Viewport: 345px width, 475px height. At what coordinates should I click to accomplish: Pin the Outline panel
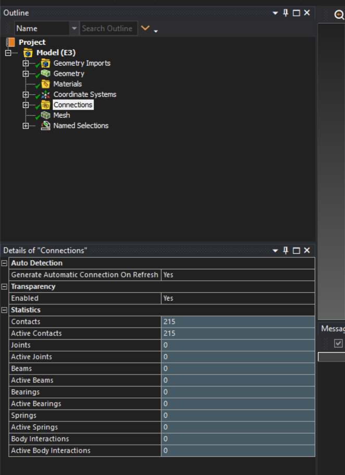286,12
